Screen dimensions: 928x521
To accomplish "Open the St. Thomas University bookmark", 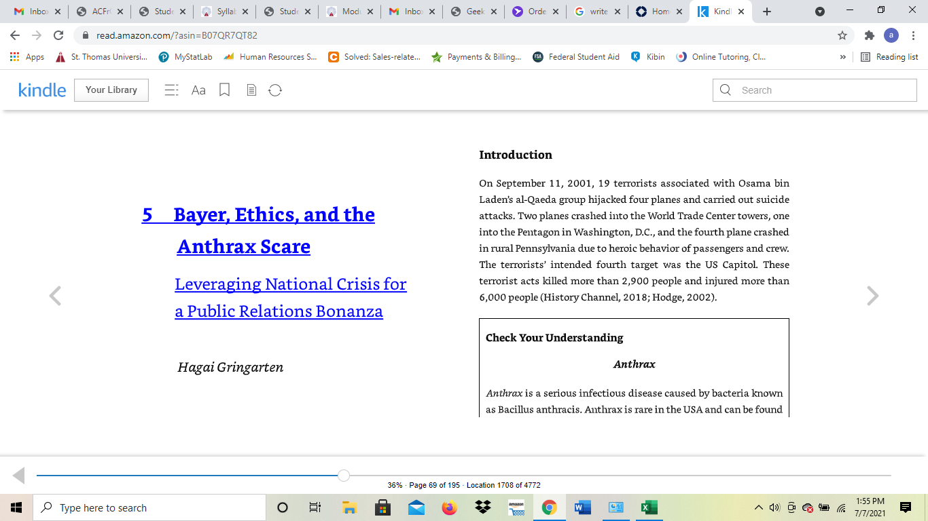I will click(102, 57).
